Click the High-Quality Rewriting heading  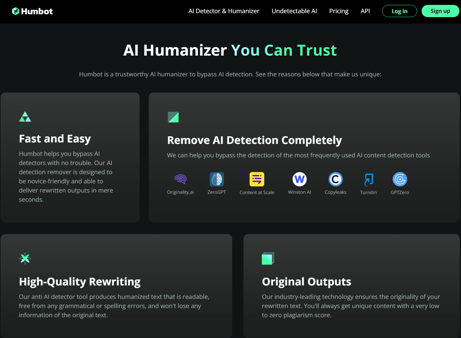pyautogui.click(x=80, y=281)
